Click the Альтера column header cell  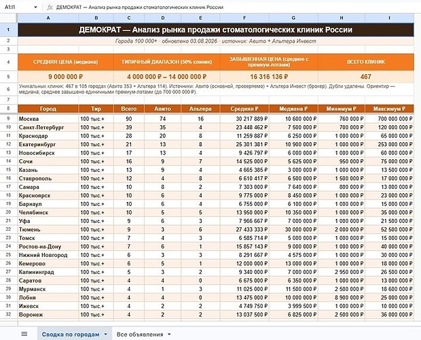click(200, 109)
